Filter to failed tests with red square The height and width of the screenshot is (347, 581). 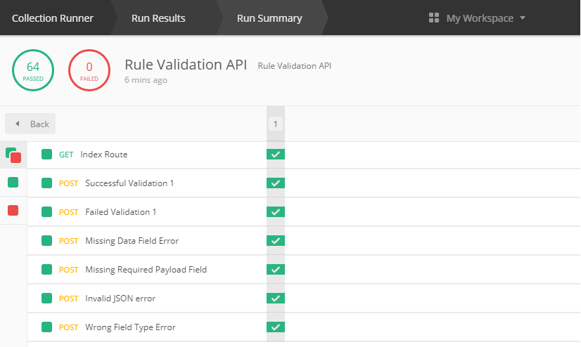pyautogui.click(x=13, y=211)
